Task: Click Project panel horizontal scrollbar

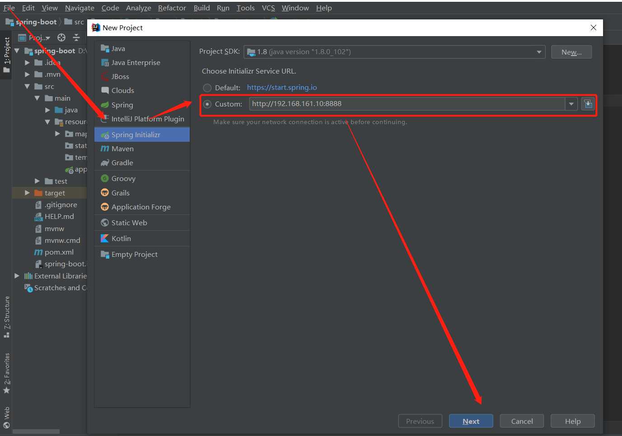Action: point(36,431)
